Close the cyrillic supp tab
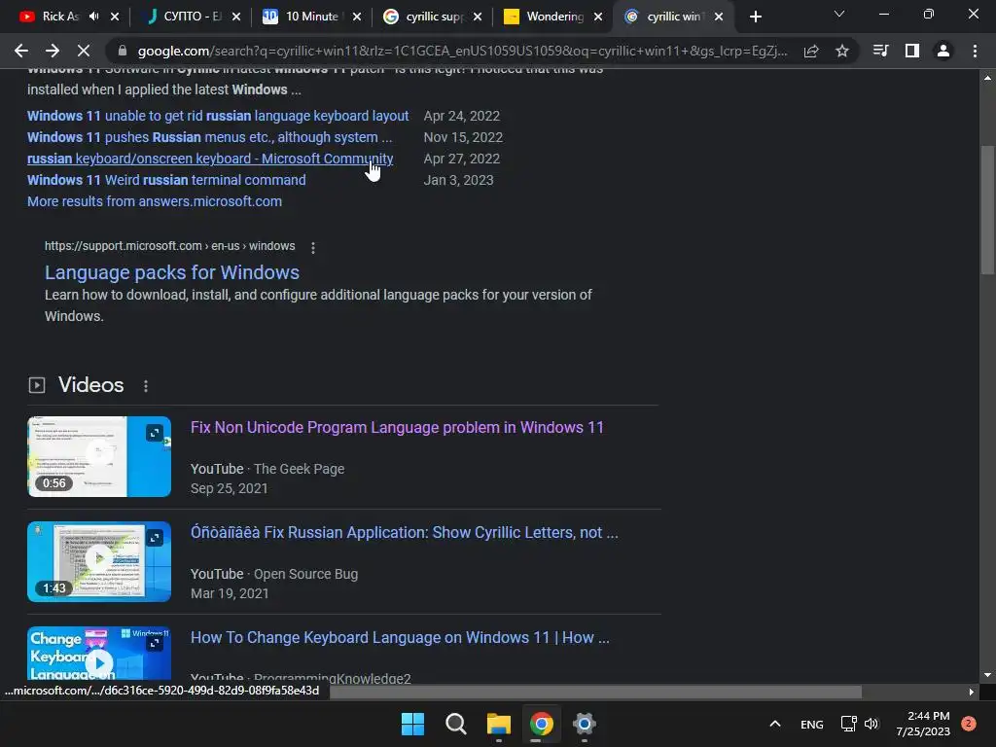This screenshot has height=747, width=996. point(477,17)
